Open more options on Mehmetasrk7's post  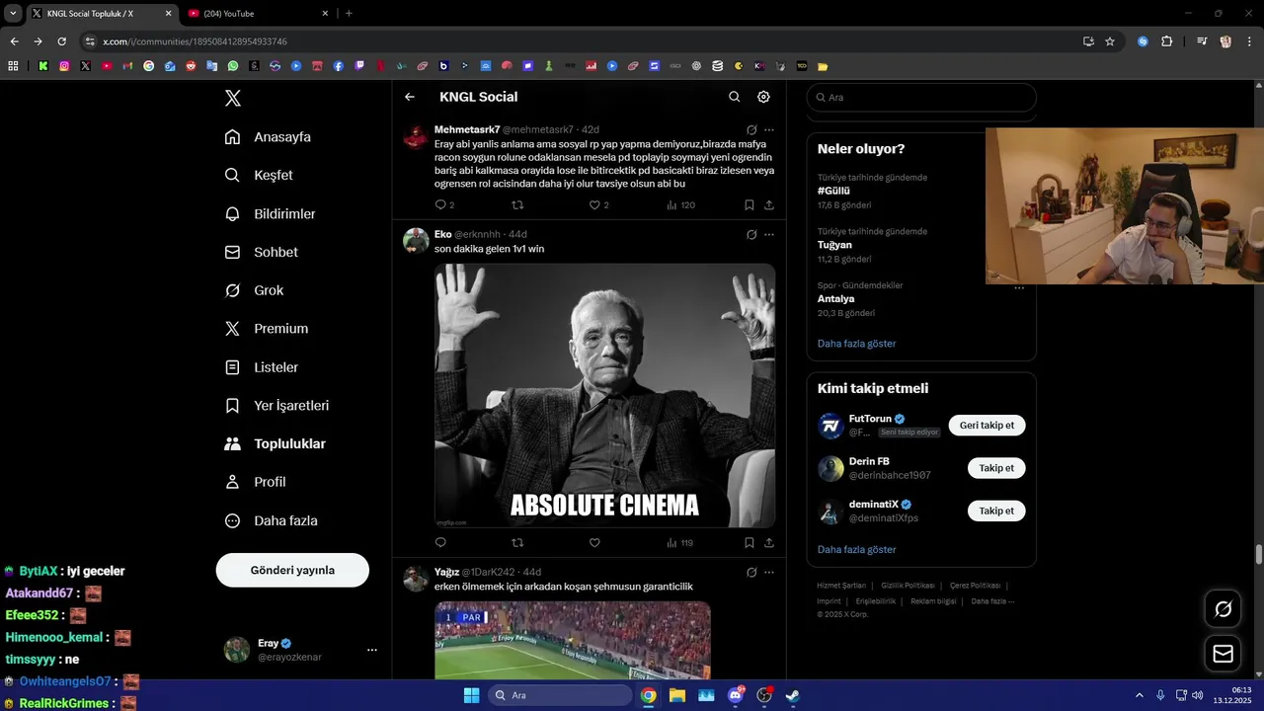(769, 129)
